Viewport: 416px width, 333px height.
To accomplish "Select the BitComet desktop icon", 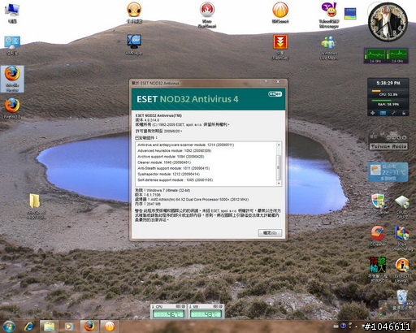I will coord(280,12).
